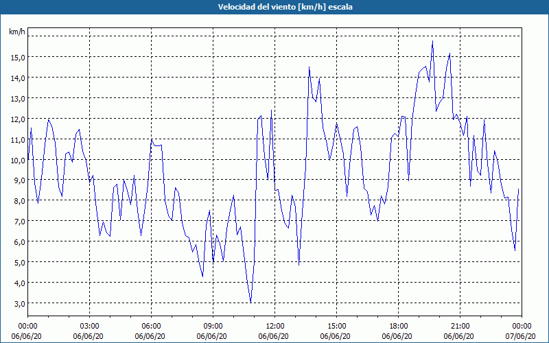Viewport: 549px width, 343px height.
Task: Click the 15:00 time label
Action: tap(336, 327)
